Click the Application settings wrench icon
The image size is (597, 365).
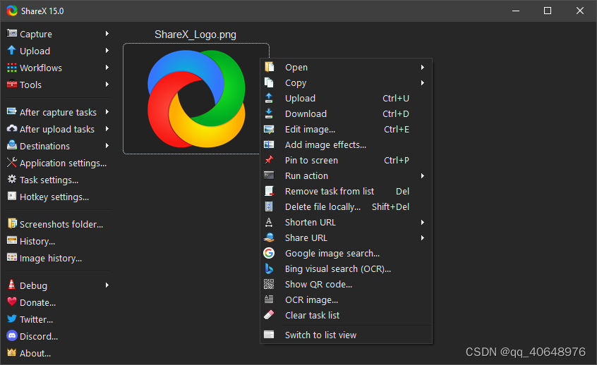(12, 163)
